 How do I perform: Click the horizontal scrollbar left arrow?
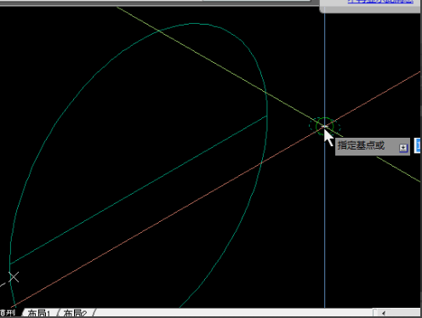(x=384, y=313)
